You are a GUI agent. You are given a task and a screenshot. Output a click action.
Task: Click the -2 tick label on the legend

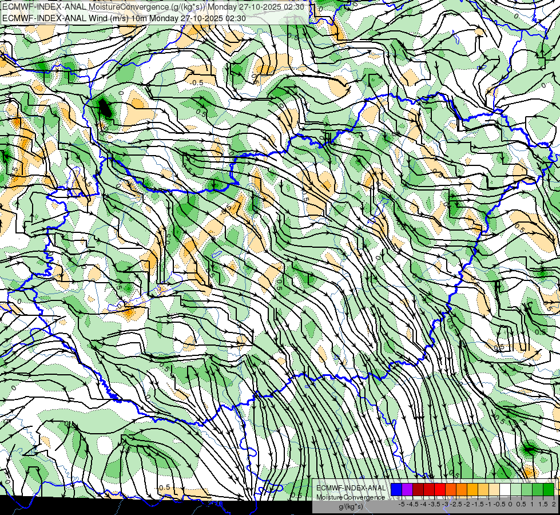(467, 504)
